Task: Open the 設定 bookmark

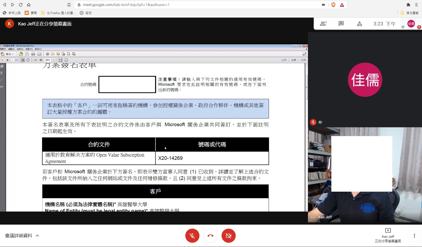Action: pyautogui.click(x=86, y=13)
